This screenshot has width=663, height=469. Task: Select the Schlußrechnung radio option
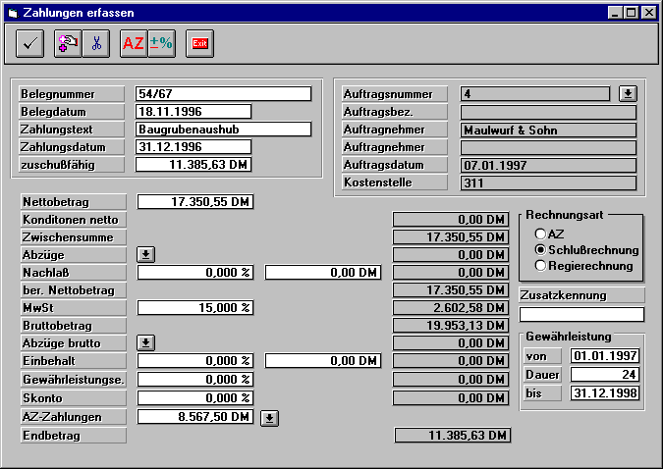539,250
